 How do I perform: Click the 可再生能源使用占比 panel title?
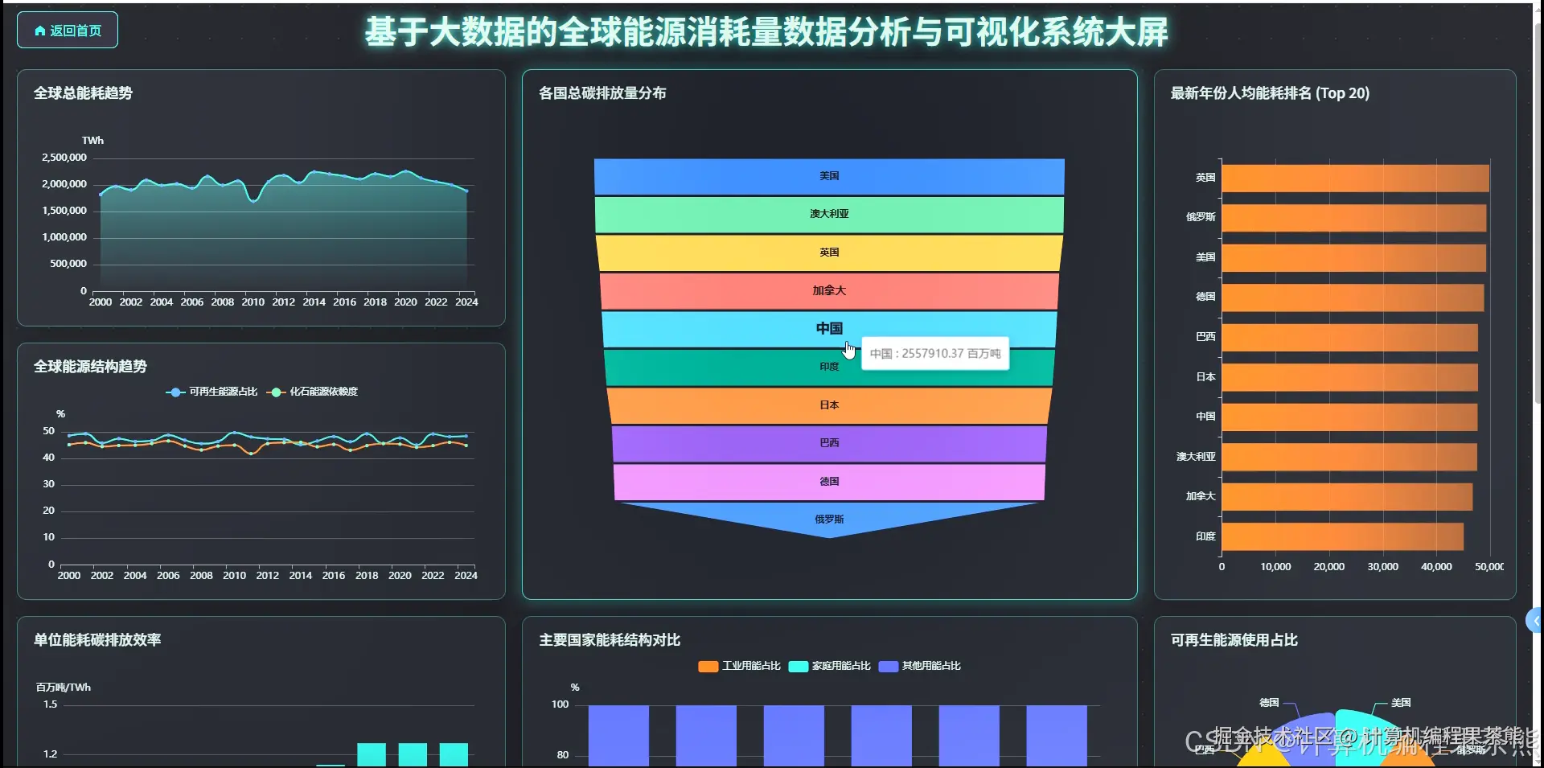coord(1234,640)
